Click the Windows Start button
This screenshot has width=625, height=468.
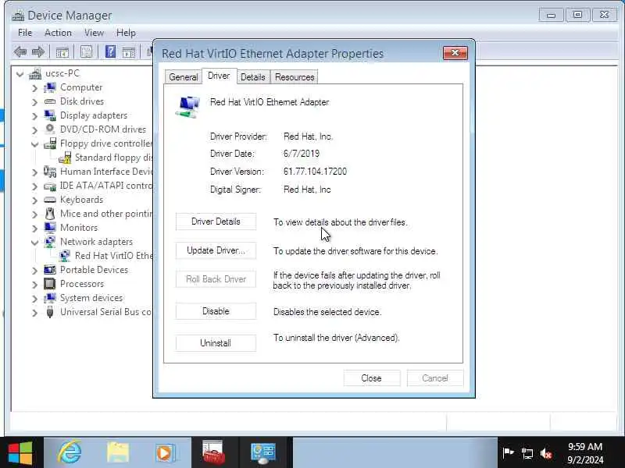(x=20, y=452)
